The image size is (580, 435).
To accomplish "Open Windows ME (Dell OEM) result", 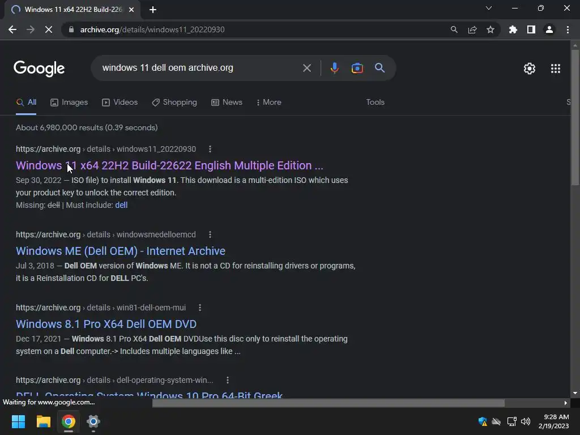I will click(x=121, y=251).
